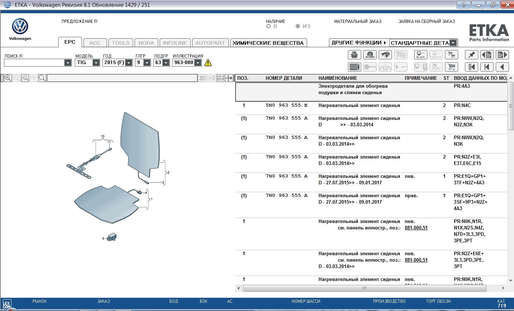Image resolution: width=514 pixels, height=311 pixels.
Task: Open the ДРУГИЕ ФУНКЦИИ menu
Action: (x=359, y=43)
